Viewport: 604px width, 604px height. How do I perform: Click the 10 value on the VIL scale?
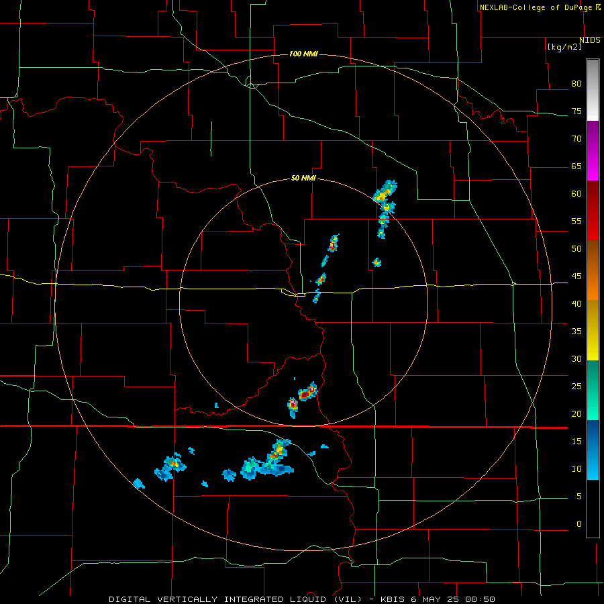576,469
